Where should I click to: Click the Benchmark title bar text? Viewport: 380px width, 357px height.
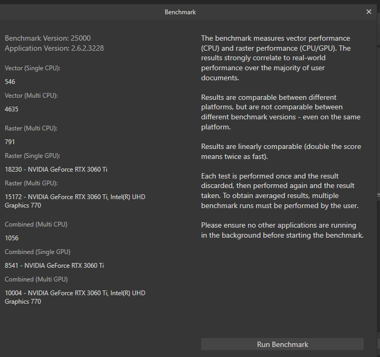coord(180,12)
